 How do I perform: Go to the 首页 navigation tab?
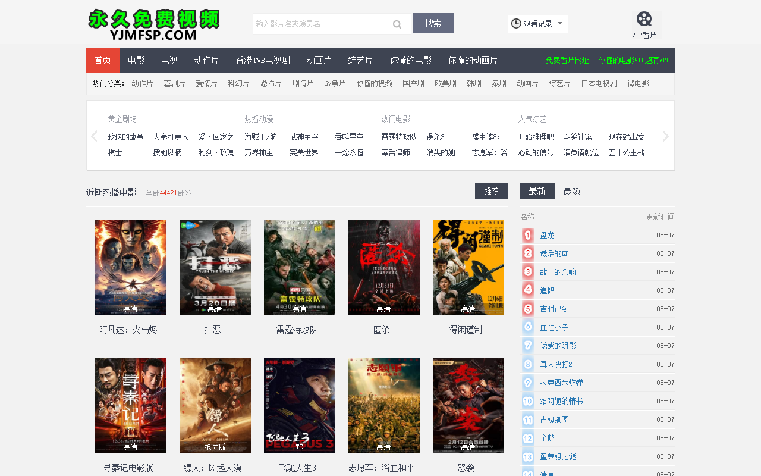click(103, 60)
